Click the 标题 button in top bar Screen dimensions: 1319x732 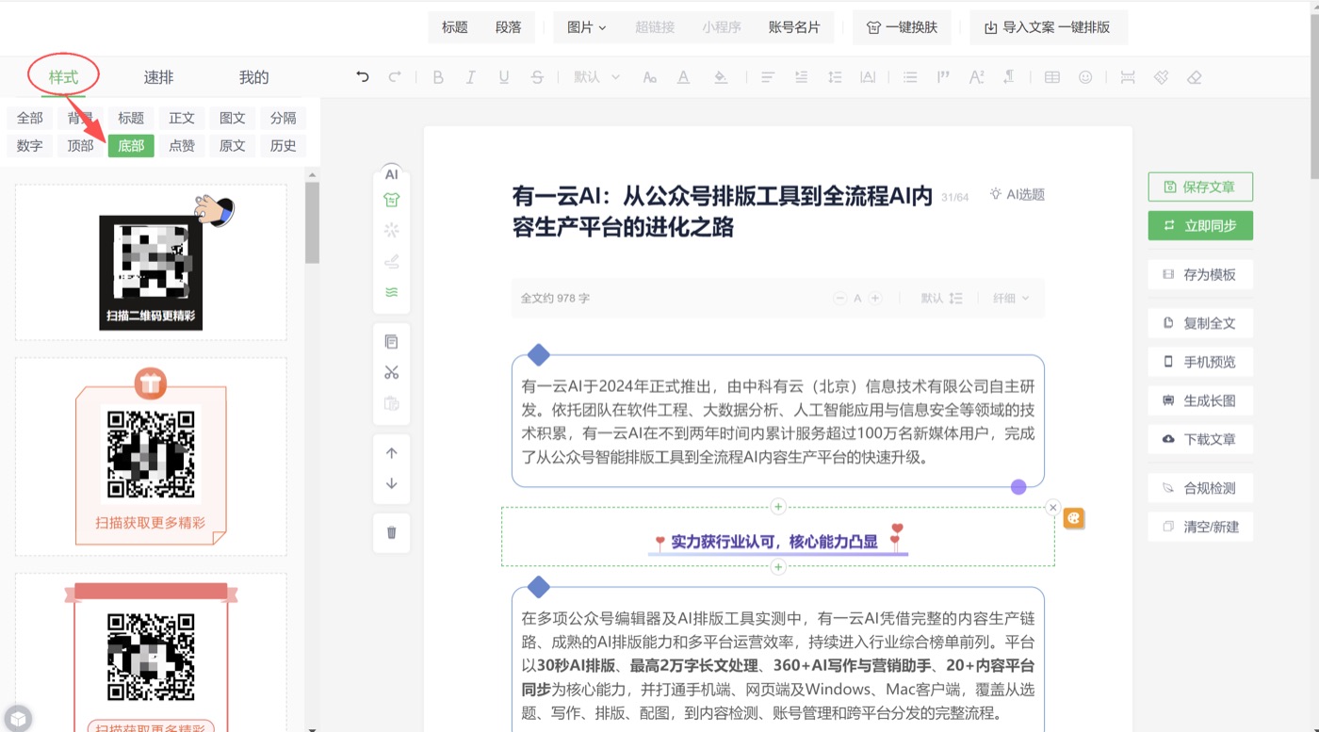[x=455, y=27]
